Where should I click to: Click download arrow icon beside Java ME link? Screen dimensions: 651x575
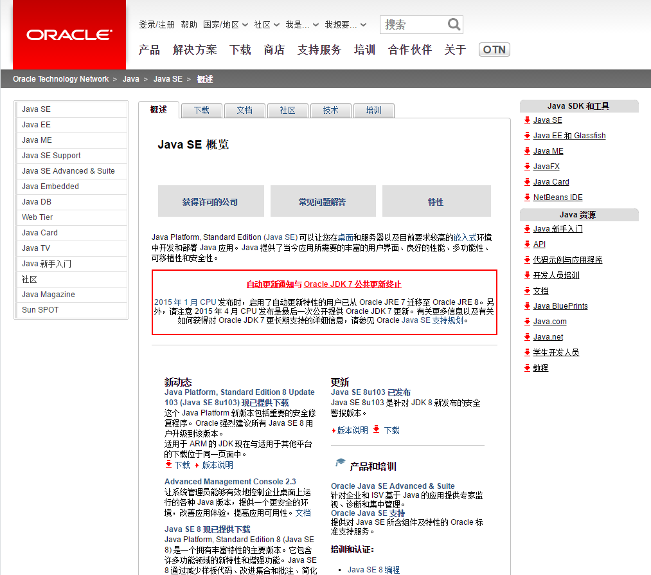click(x=527, y=151)
